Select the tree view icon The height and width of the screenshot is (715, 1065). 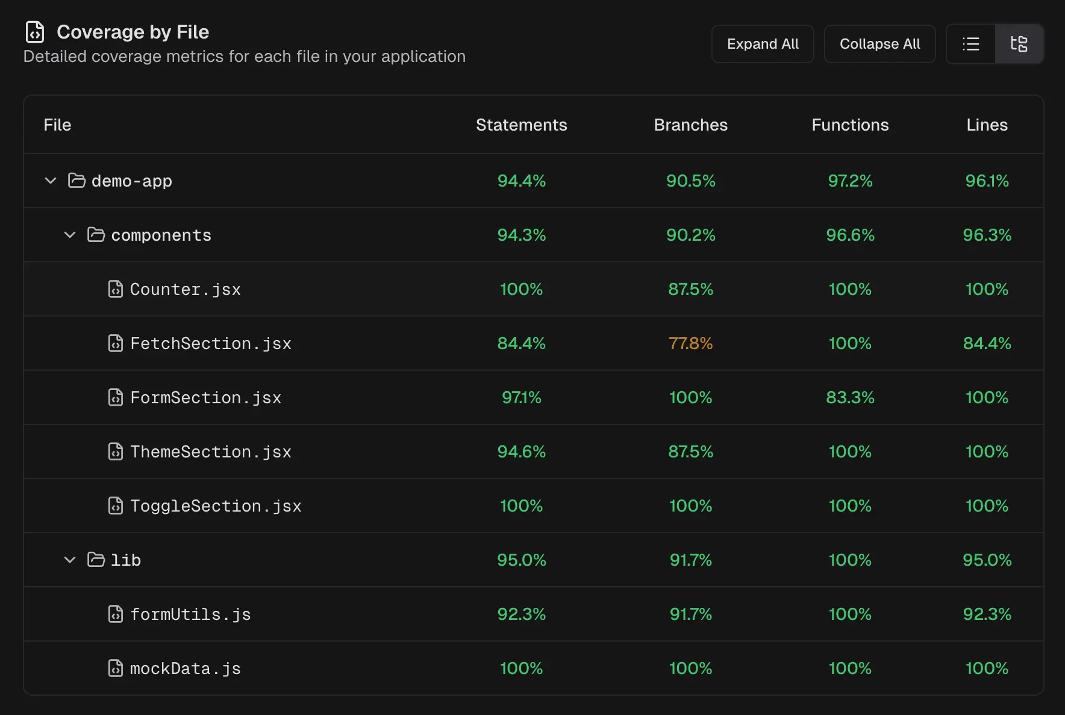click(x=1019, y=43)
